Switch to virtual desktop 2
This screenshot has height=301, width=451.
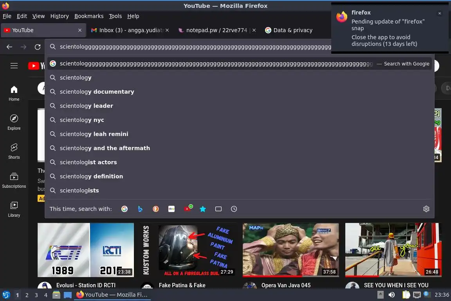pos(27,295)
